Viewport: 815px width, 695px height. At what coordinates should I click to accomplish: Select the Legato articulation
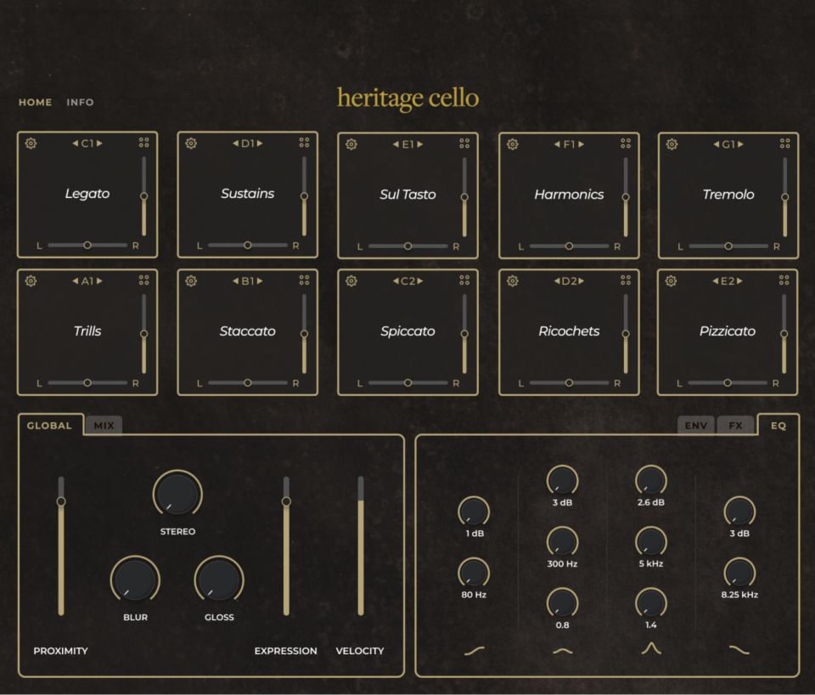(x=87, y=194)
